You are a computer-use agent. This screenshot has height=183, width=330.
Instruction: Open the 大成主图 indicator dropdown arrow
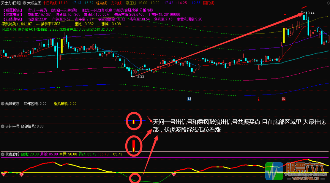25,3
